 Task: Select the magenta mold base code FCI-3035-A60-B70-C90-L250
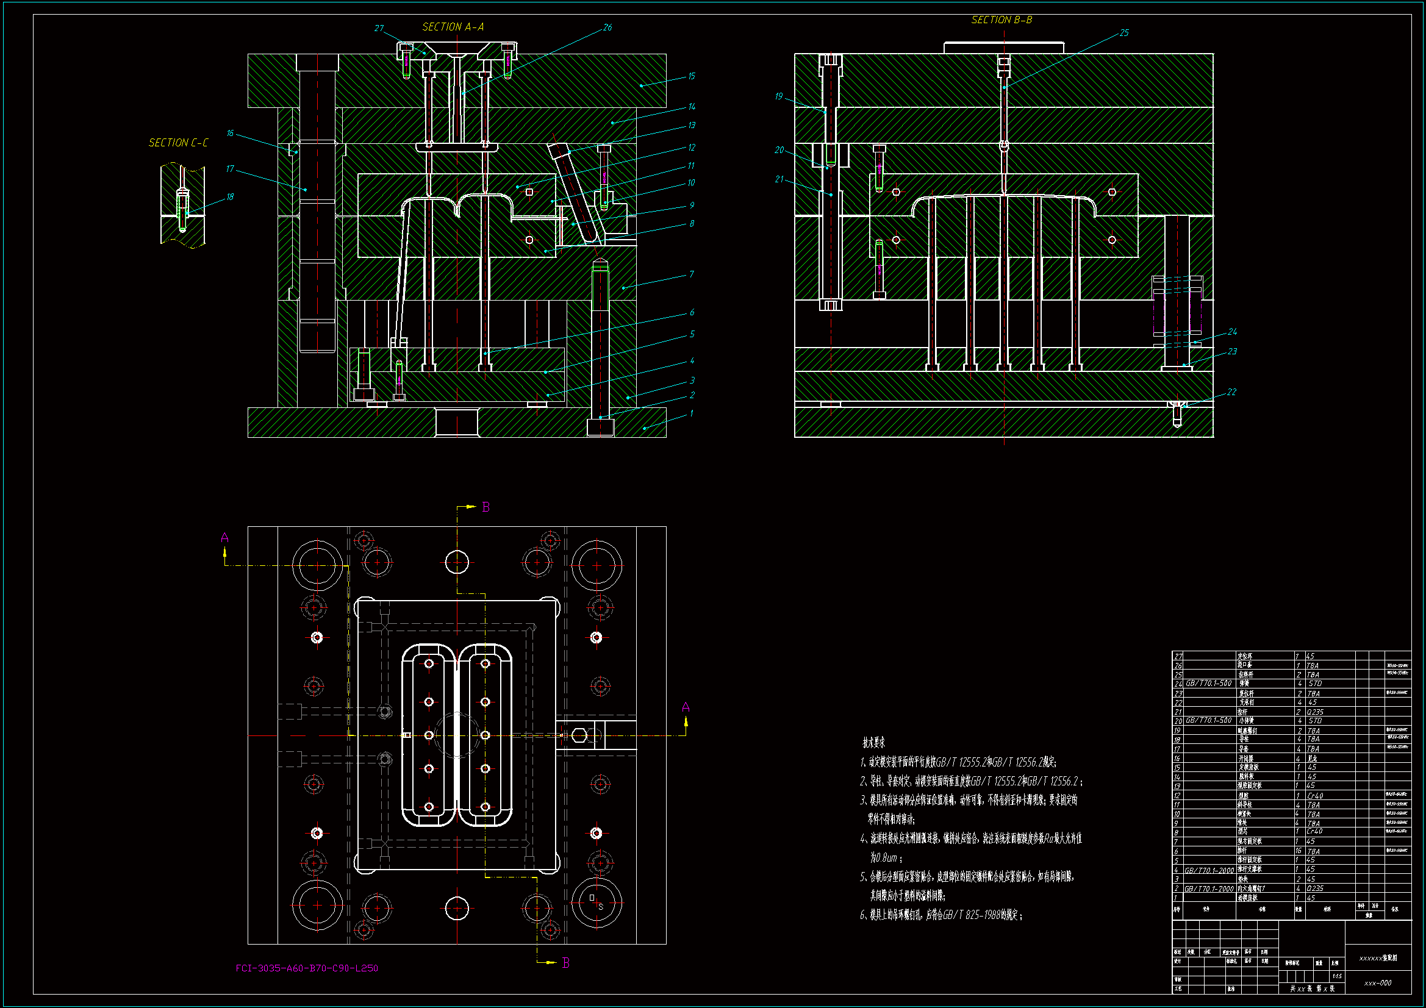pyautogui.click(x=307, y=968)
